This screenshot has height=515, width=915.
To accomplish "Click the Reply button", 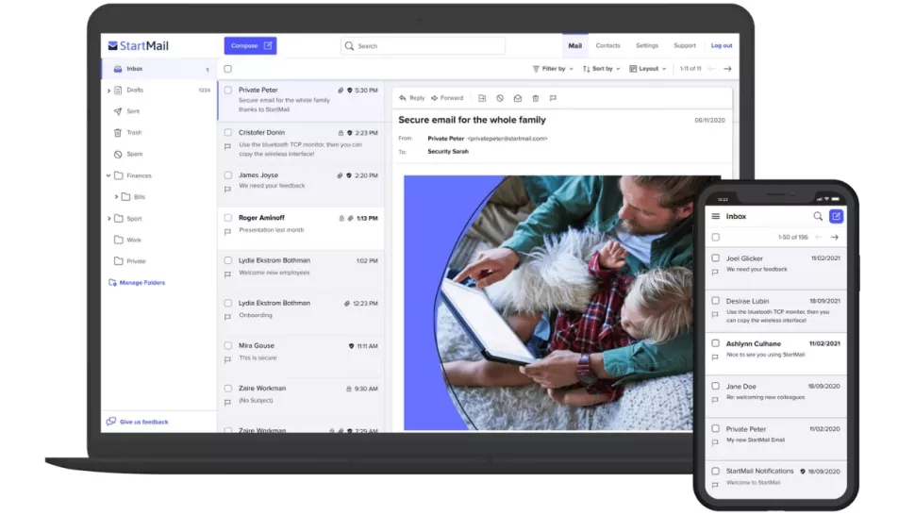I will tap(412, 99).
